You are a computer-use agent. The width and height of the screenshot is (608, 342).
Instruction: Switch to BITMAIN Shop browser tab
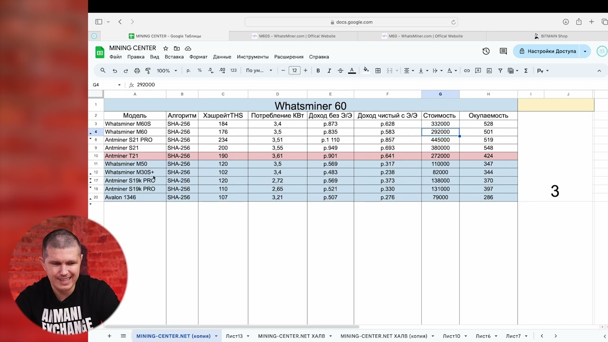551,36
